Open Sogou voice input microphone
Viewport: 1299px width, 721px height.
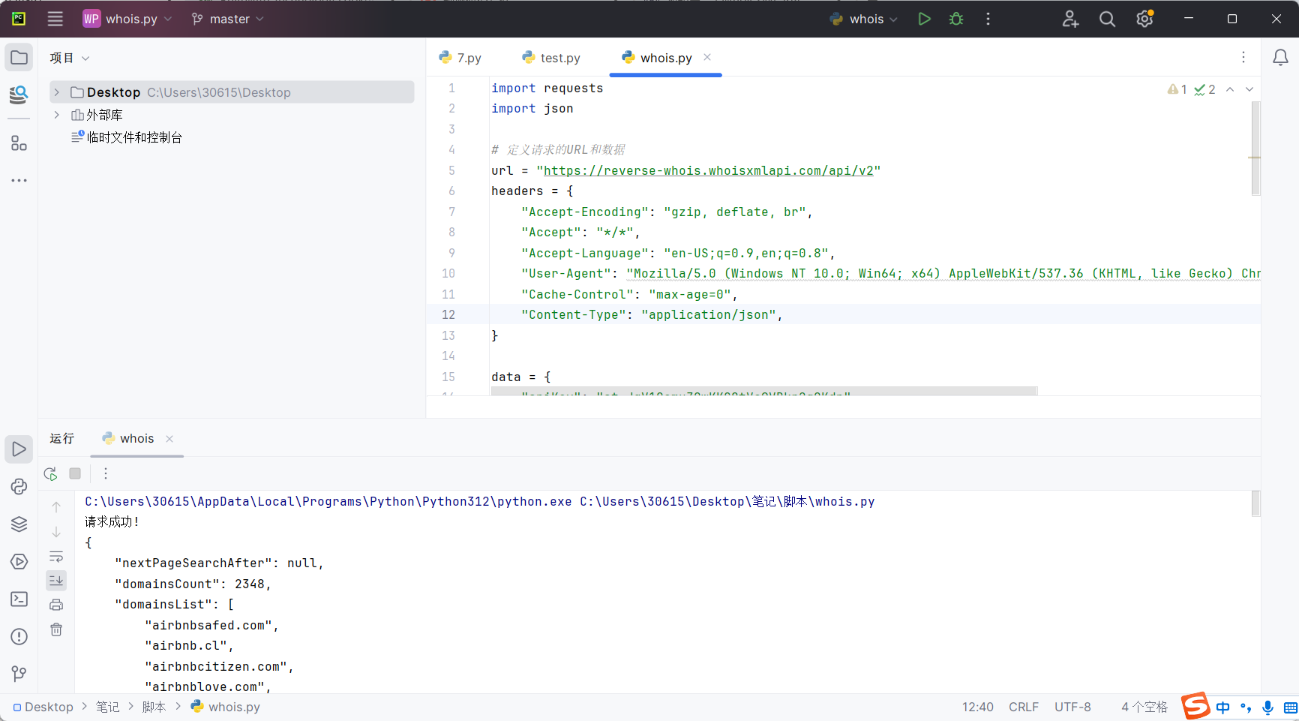1267,707
